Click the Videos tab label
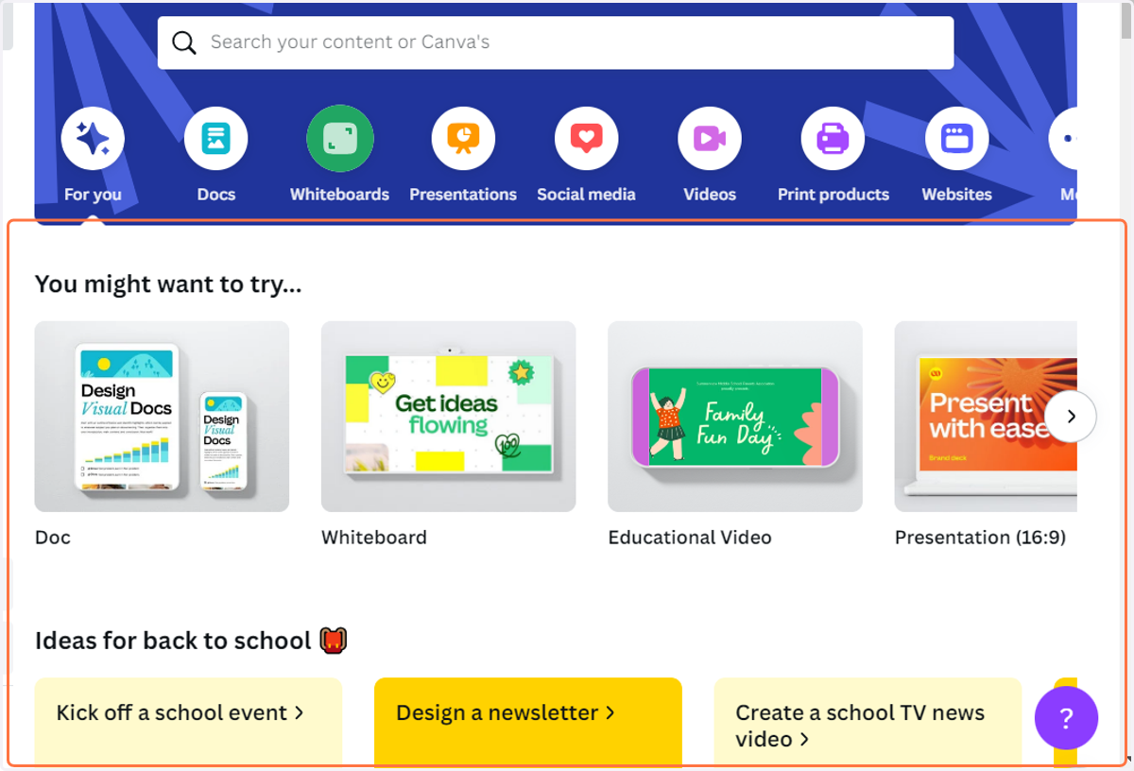The height and width of the screenshot is (771, 1134). 710,195
